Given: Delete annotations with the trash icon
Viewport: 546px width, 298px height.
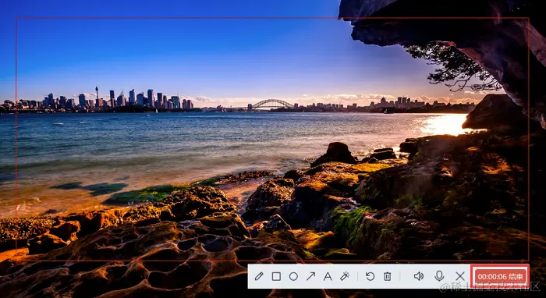Looking at the screenshot, I should tap(387, 276).
